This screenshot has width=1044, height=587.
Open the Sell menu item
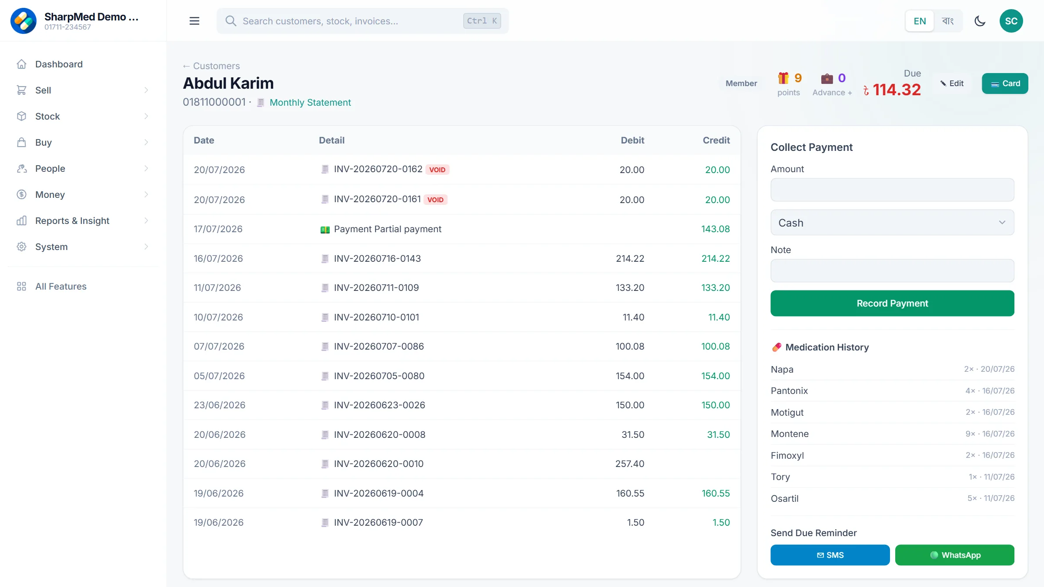tap(83, 90)
